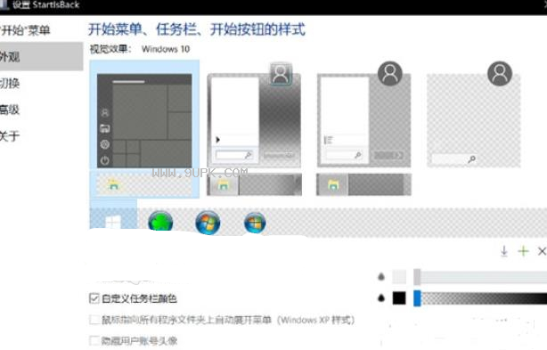The height and width of the screenshot is (350, 547).
Task: Select the Windows 10 taskbar style preview
Action: pos(144,184)
